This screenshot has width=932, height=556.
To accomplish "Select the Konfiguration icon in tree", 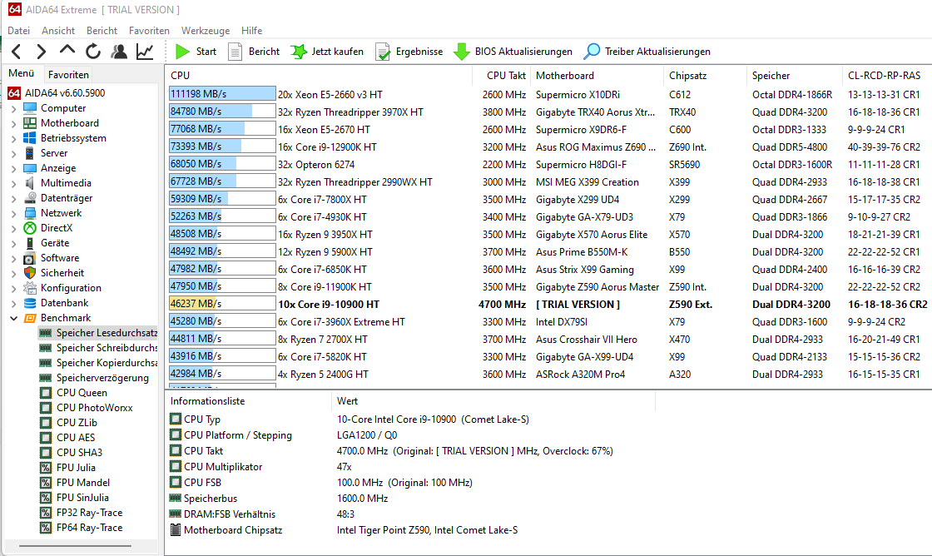I will point(30,288).
